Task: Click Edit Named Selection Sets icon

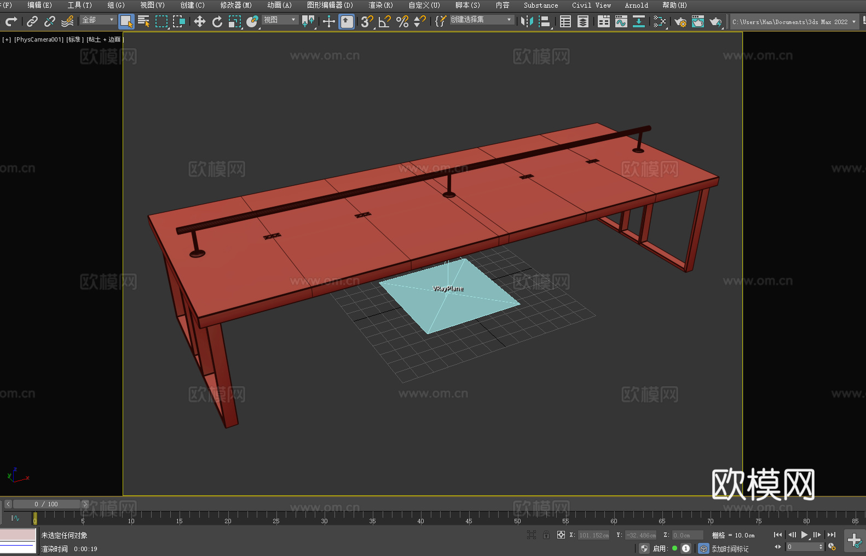Action: (x=441, y=21)
